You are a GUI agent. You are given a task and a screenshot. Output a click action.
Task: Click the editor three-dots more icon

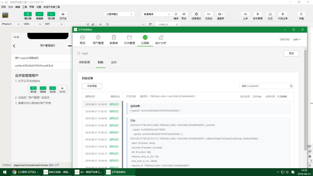(x=143, y=24)
